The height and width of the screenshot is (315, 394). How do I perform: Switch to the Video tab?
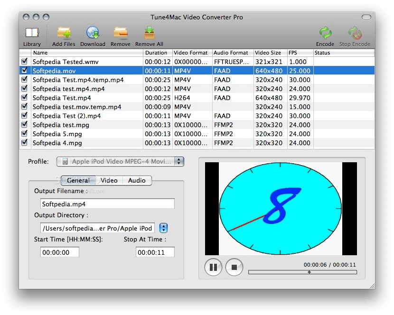(109, 180)
